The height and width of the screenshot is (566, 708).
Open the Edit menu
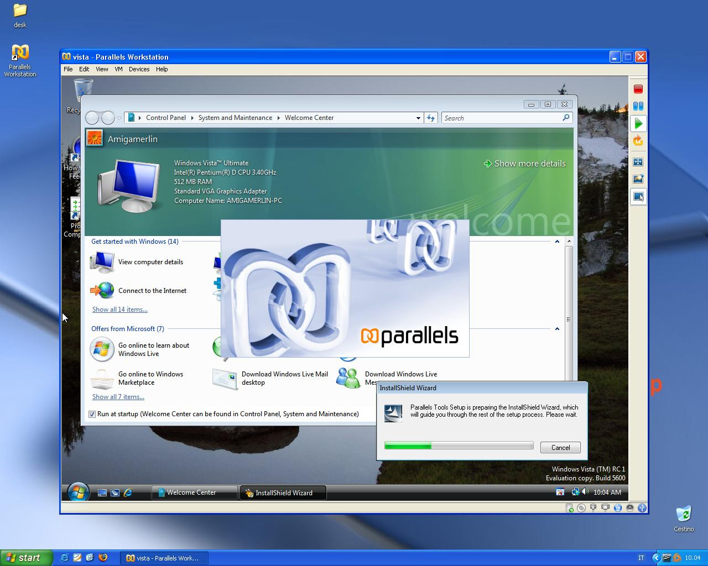pos(84,69)
